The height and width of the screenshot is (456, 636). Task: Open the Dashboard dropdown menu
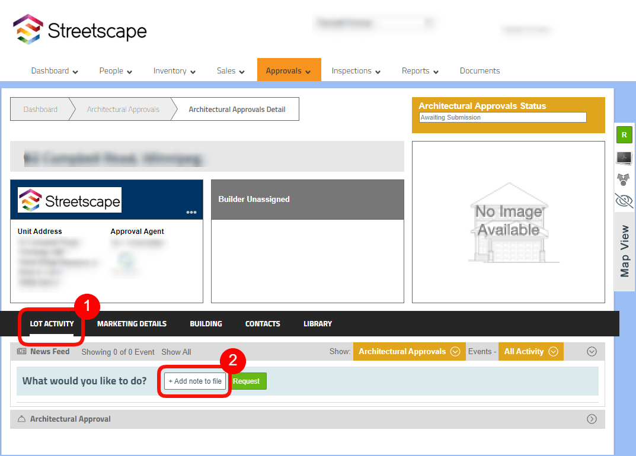(55, 71)
